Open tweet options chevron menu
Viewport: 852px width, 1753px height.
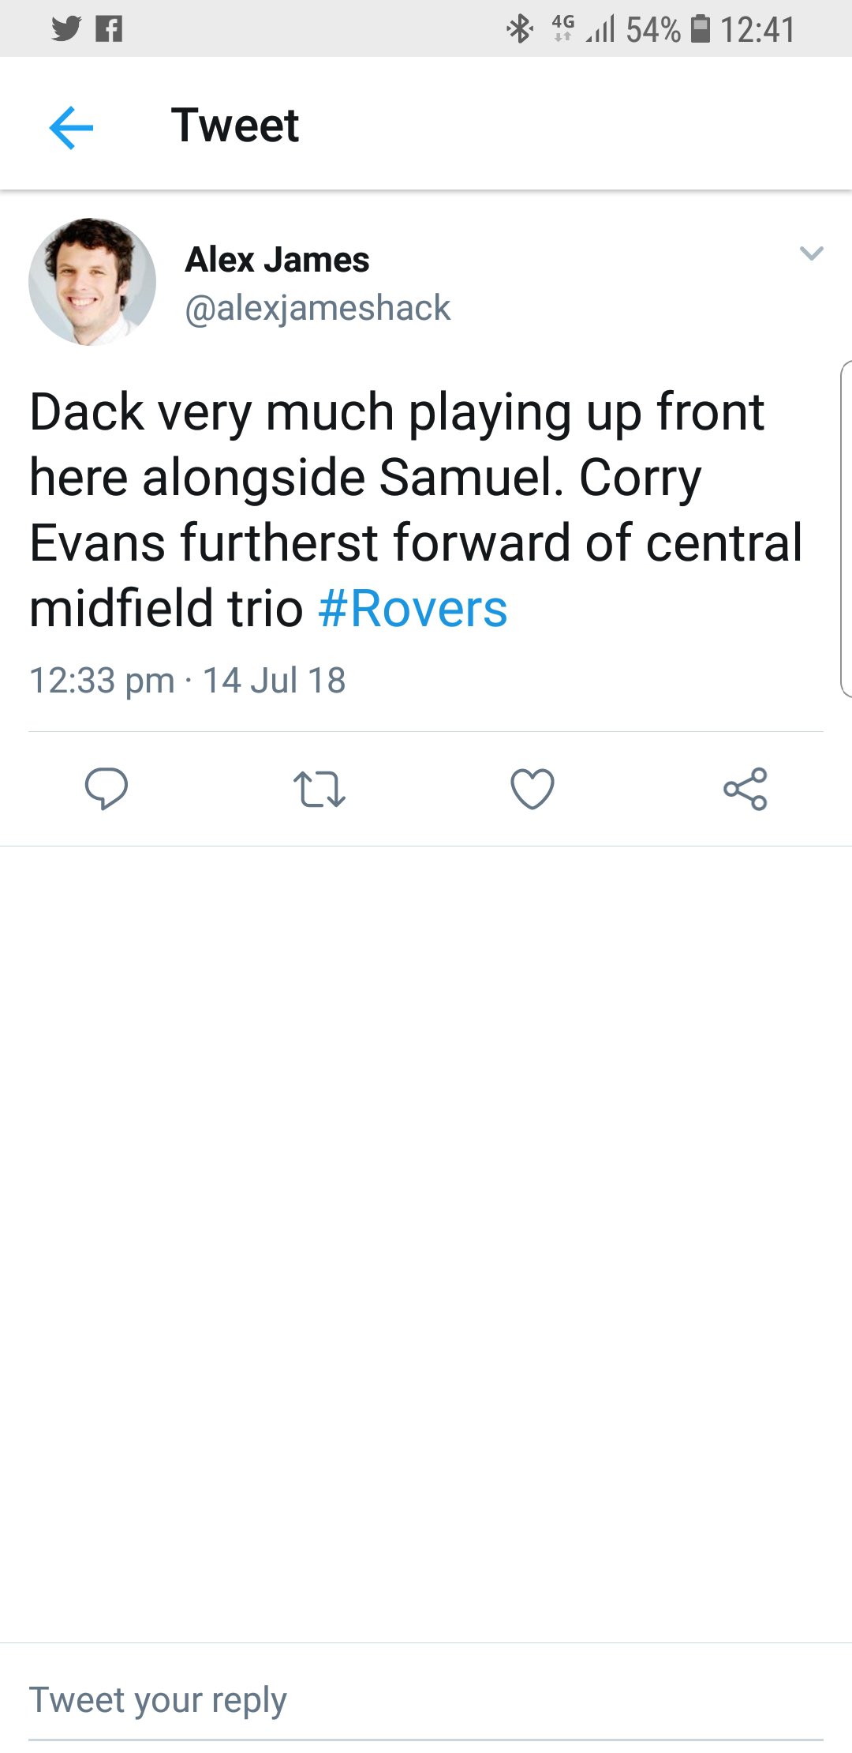point(811,253)
